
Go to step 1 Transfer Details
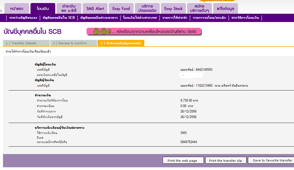[26, 43]
